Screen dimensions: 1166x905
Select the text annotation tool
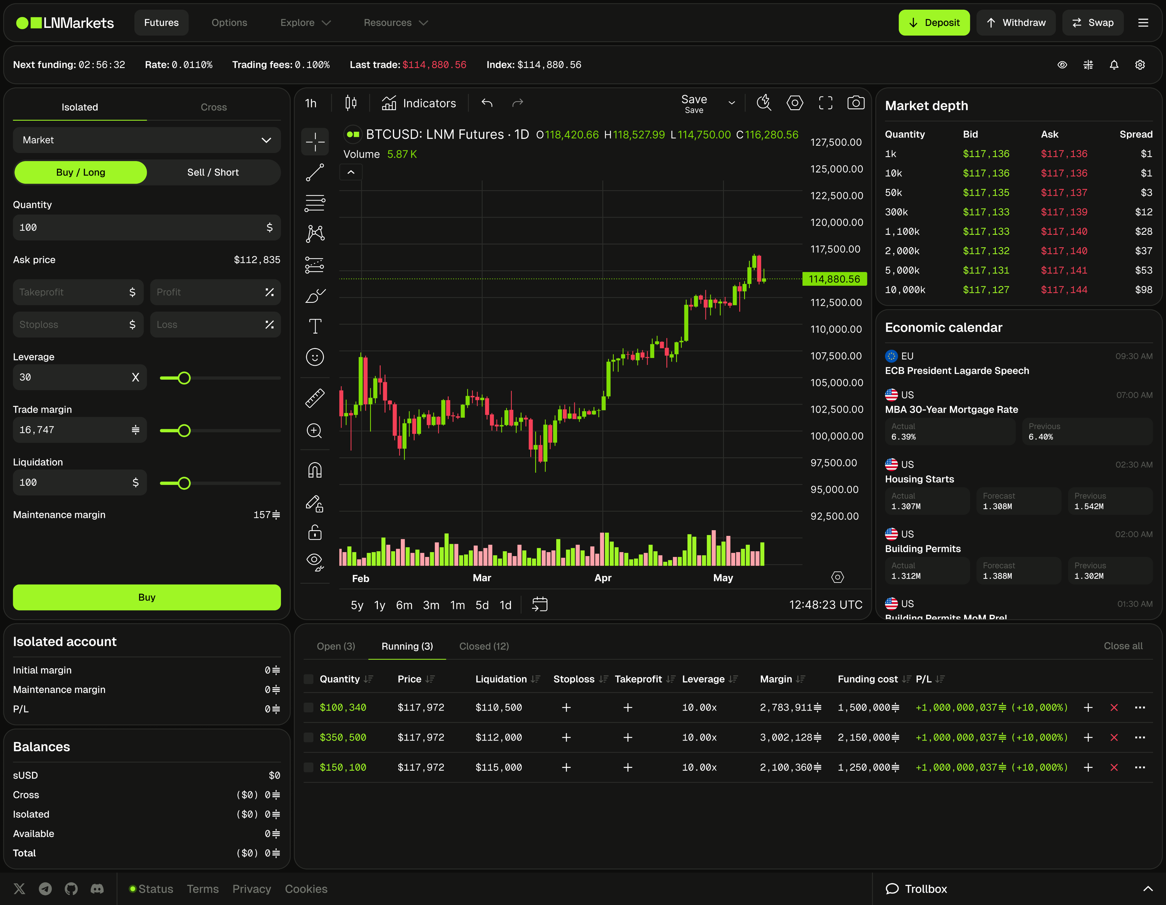[315, 326]
